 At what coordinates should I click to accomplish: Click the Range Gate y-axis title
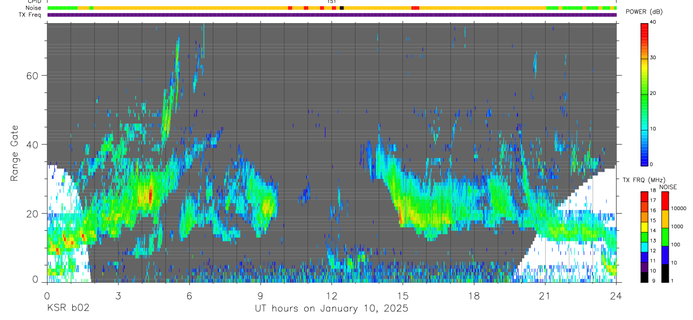(x=14, y=153)
